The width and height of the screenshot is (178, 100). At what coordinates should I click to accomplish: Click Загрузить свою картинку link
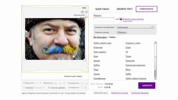(133, 19)
